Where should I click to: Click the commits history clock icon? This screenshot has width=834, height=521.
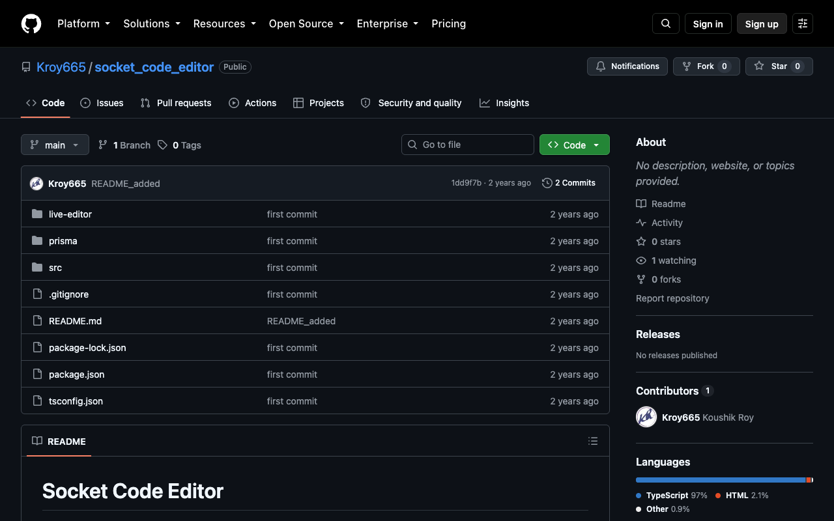pyautogui.click(x=547, y=183)
